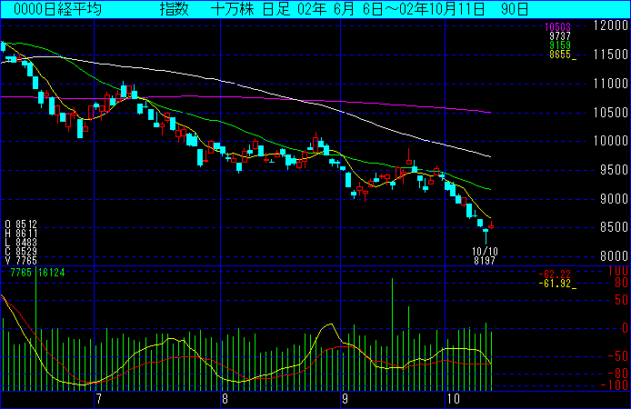Click the yellow moving average value 8655

coord(560,55)
